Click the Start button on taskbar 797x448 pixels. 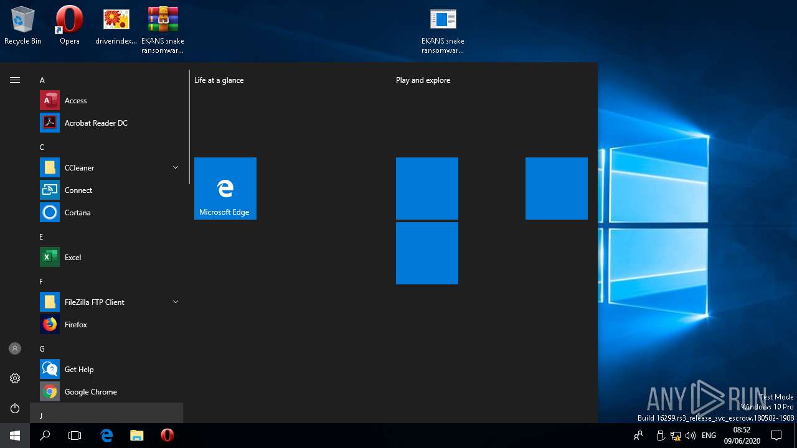(x=15, y=436)
